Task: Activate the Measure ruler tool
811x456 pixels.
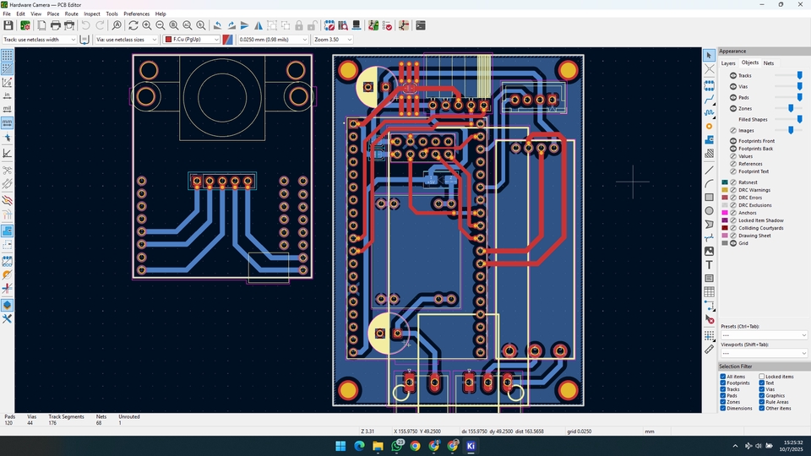Action: 710,349
